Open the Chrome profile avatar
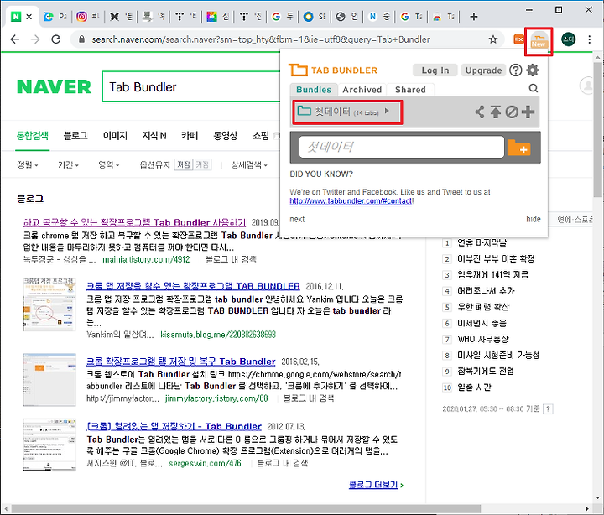 (x=568, y=39)
